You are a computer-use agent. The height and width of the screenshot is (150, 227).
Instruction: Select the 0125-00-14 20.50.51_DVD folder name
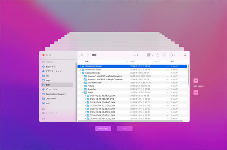[x=103, y=116]
